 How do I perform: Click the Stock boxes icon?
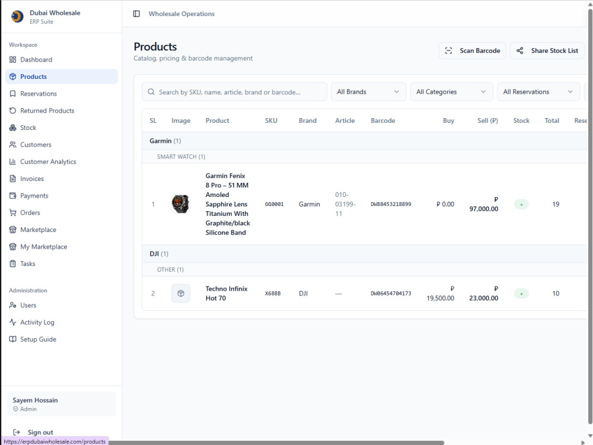pos(13,128)
